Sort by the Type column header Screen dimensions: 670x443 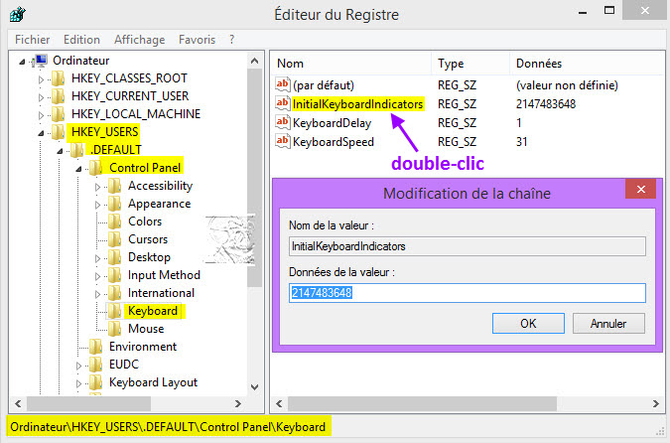pyautogui.click(x=470, y=64)
